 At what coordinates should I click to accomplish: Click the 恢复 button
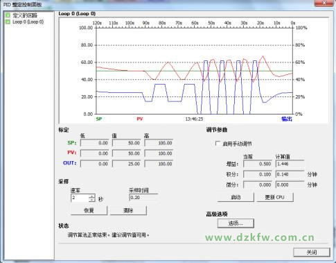click(89, 210)
